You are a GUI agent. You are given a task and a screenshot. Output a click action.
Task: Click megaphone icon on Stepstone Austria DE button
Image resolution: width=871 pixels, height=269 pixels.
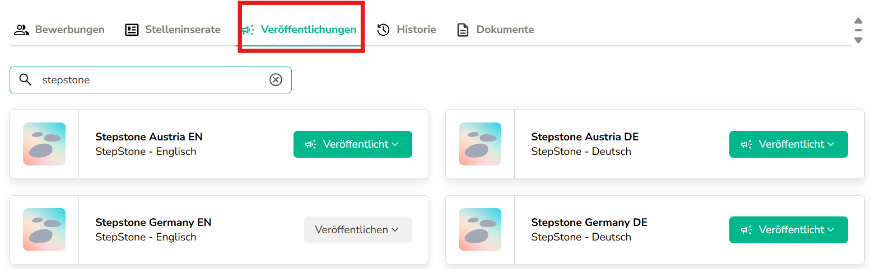click(x=747, y=144)
